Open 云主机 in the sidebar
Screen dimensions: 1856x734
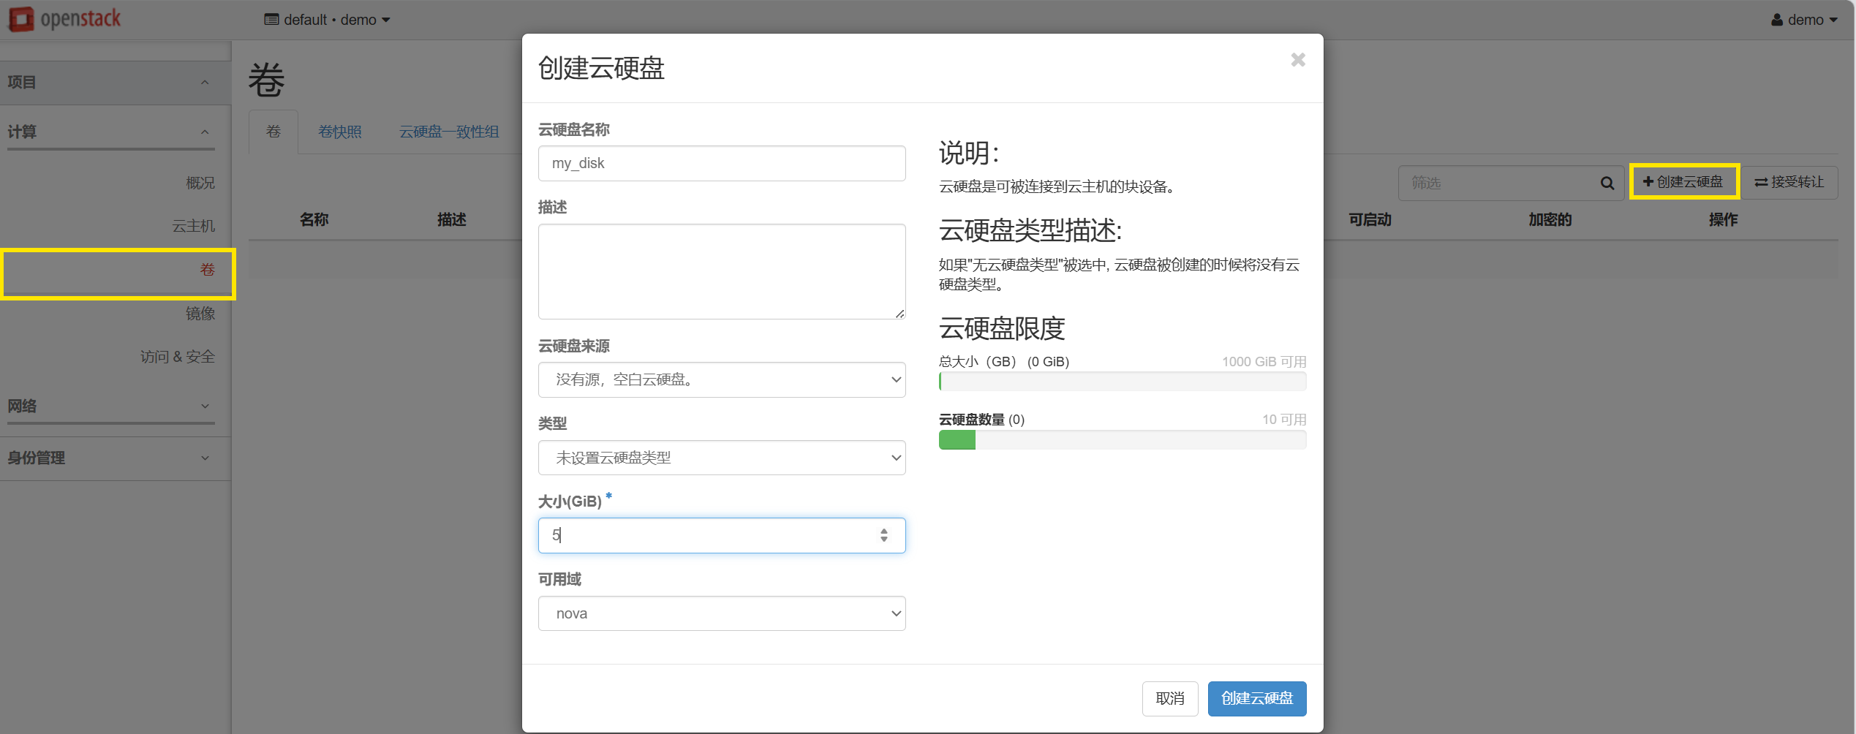pyautogui.click(x=194, y=226)
